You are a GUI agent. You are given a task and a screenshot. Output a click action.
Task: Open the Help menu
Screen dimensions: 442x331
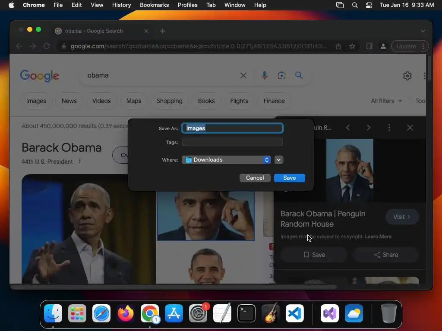tap(260, 5)
